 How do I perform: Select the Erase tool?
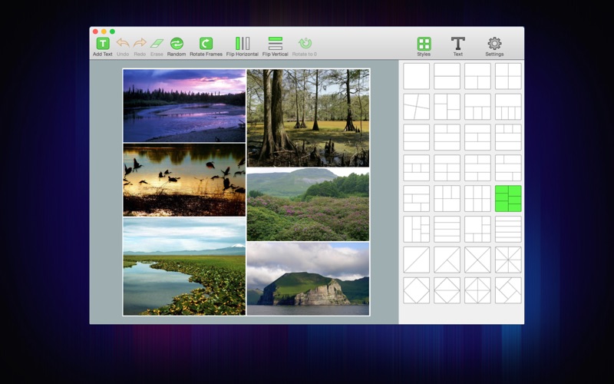[157, 46]
